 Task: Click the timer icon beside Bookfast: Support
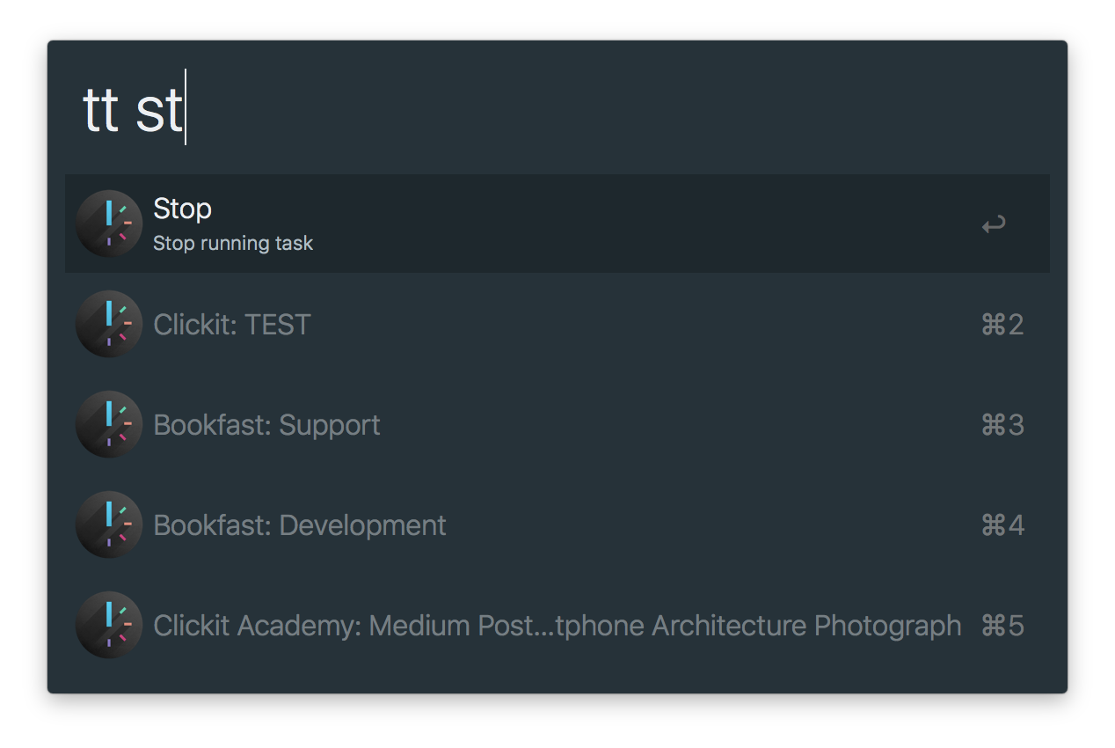click(x=109, y=424)
